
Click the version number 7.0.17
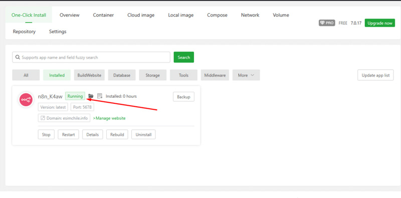coord(356,23)
